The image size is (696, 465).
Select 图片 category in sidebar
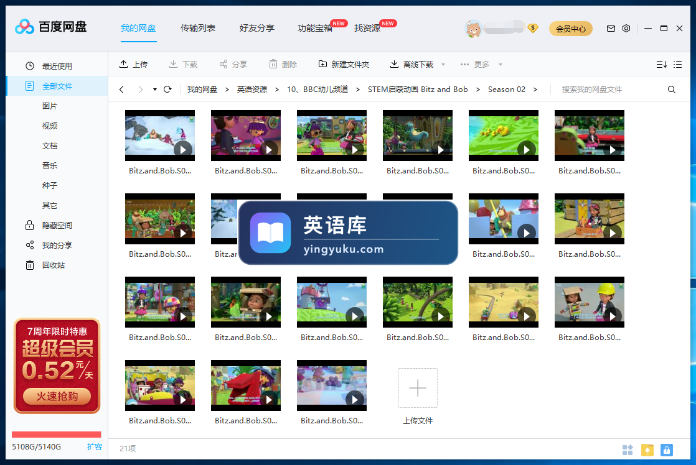(x=50, y=106)
